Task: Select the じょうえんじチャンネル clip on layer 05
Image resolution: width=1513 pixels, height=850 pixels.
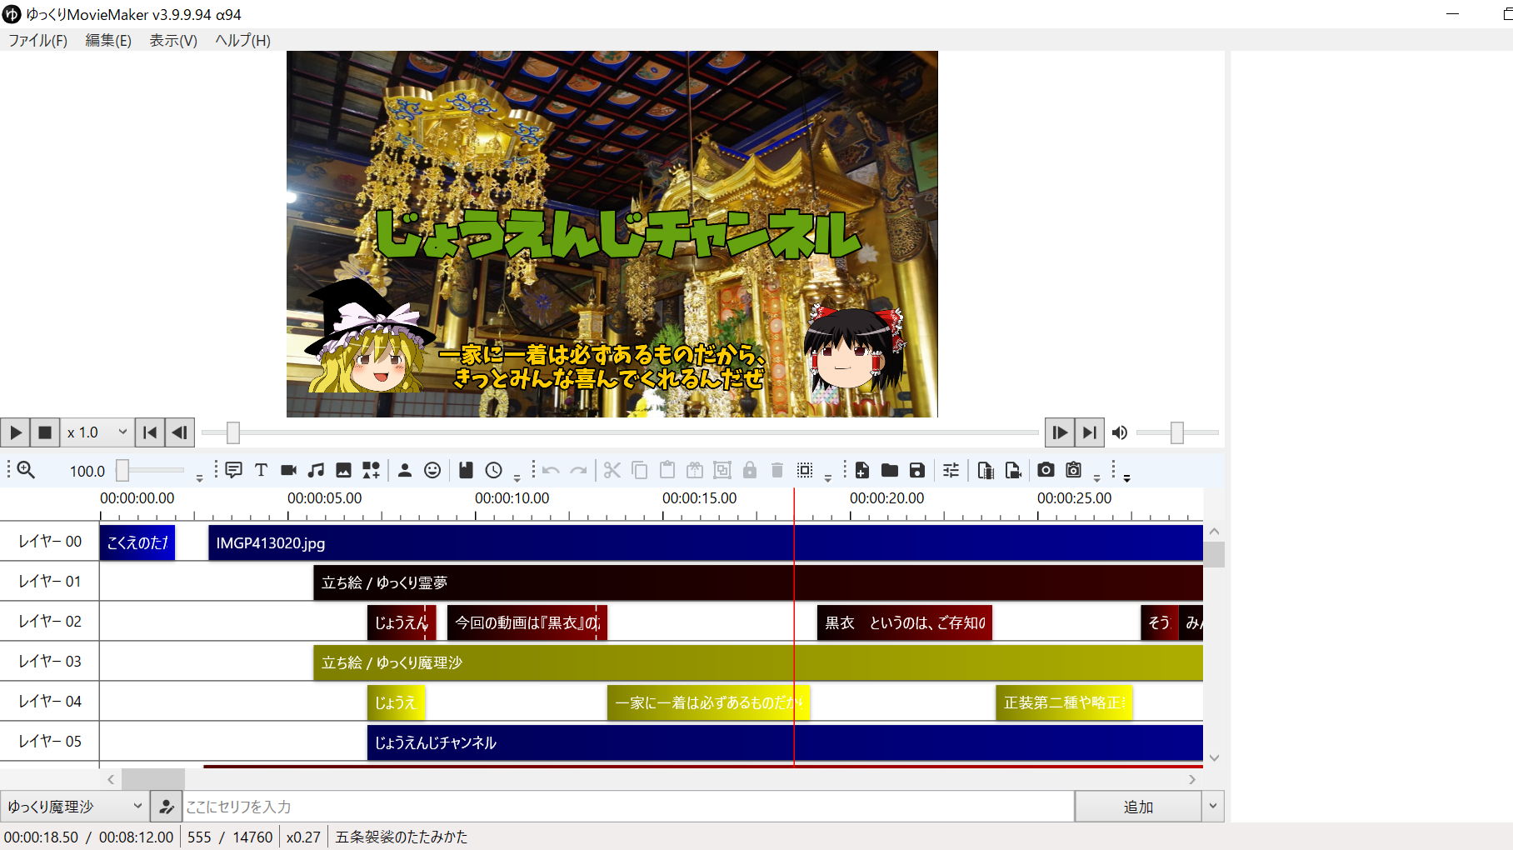Action: coord(785,742)
